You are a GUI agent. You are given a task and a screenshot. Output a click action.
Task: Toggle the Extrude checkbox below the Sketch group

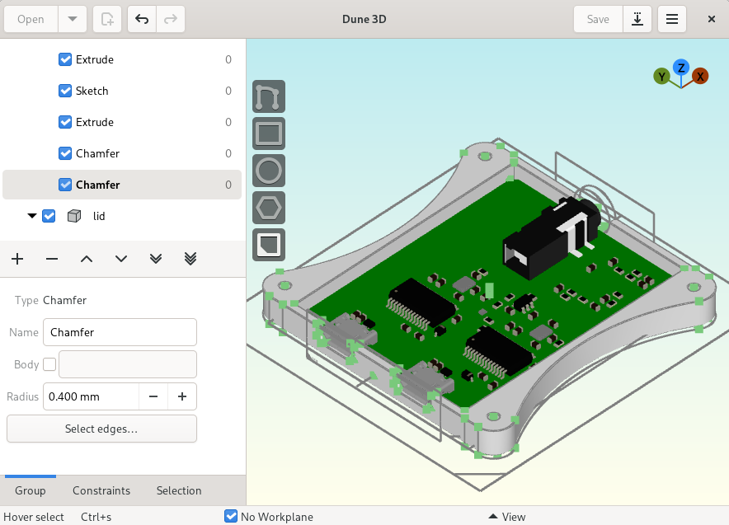(65, 122)
